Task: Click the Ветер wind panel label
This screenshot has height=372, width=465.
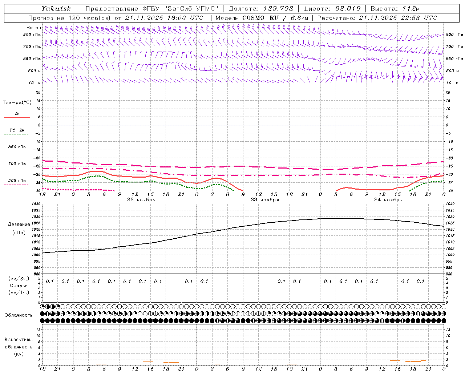Action: point(33,28)
